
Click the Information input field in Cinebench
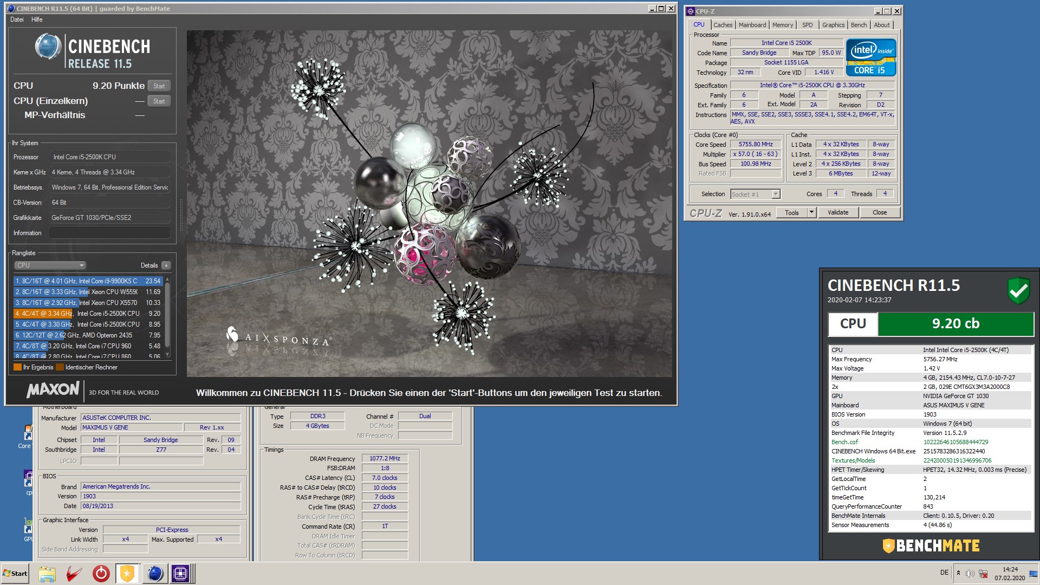[x=110, y=233]
